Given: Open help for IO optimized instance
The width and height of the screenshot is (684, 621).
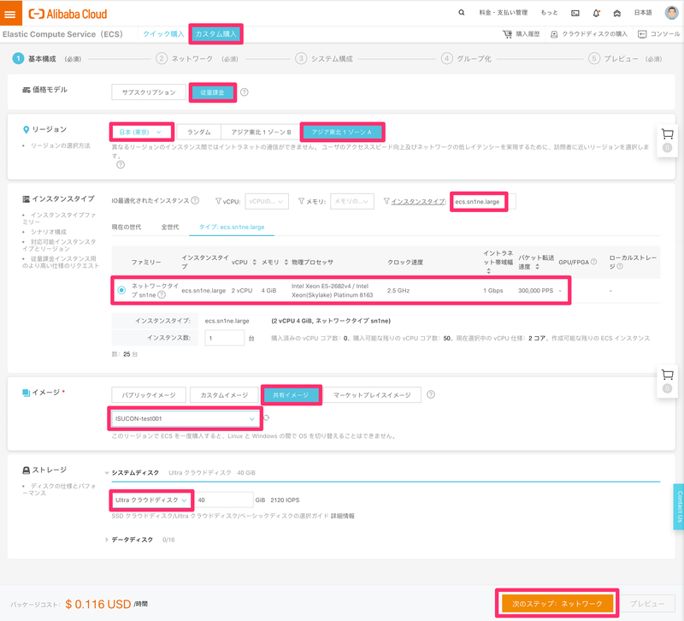Looking at the screenshot, I should point(195,200).
